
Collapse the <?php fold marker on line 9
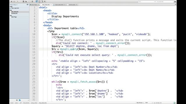(36, 31)
